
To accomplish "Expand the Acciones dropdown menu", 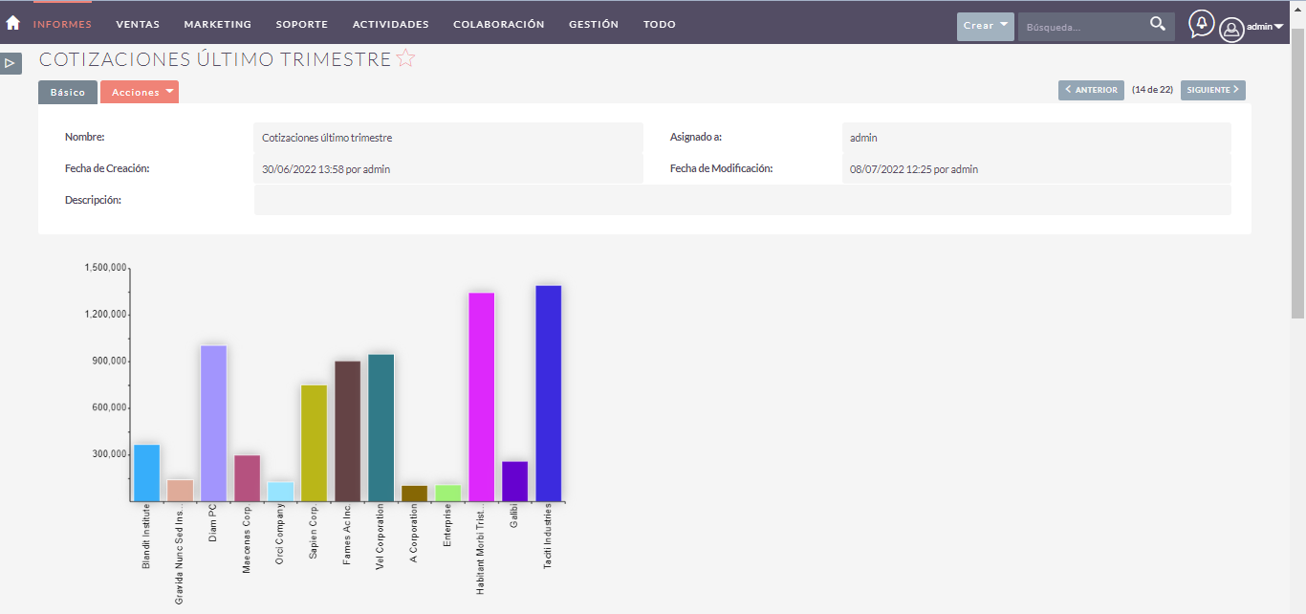I will point(140,92).
